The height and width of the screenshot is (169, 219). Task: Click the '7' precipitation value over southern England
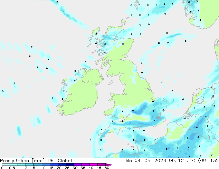133,111
